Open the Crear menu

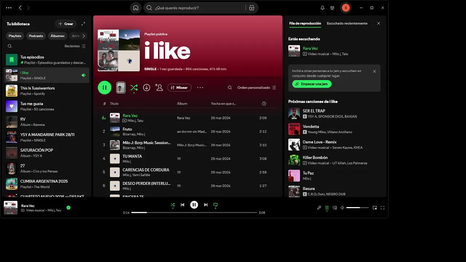(x=66, y=24)
